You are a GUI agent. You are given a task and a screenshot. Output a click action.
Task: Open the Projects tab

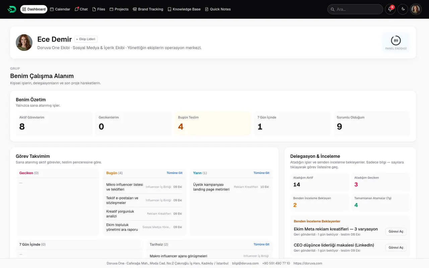119,9
